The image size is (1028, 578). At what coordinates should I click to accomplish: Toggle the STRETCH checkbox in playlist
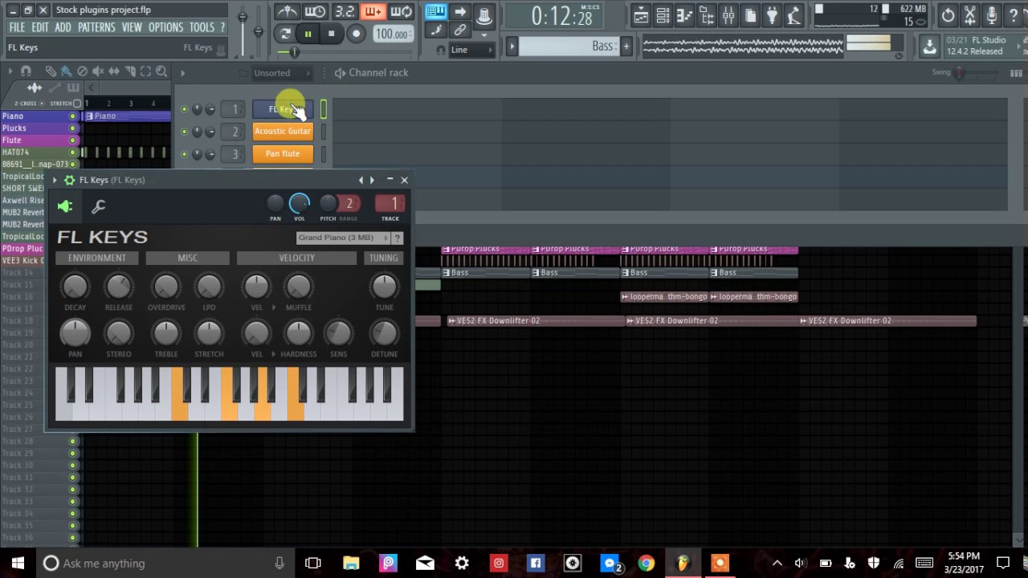point(77,104)
